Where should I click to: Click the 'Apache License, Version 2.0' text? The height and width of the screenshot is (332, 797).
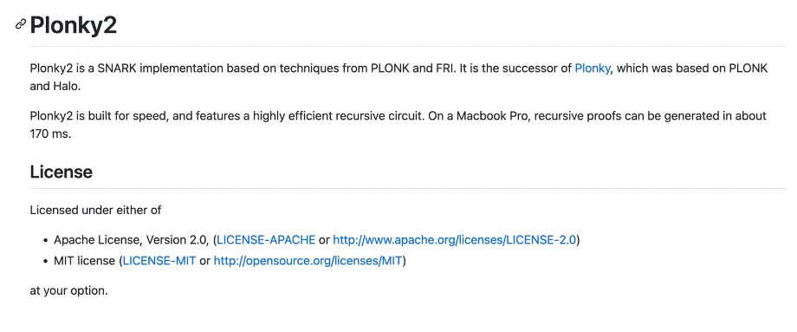131,239
